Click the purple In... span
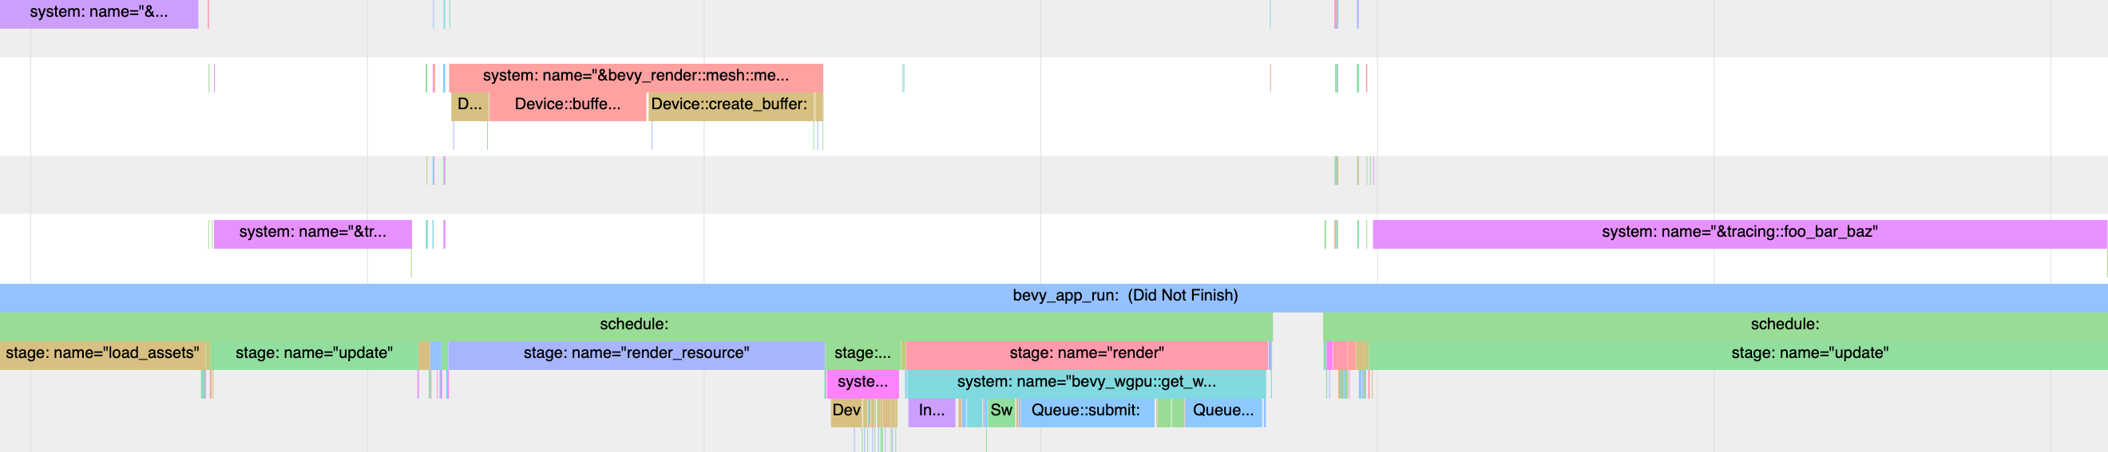 coord(931,411)
